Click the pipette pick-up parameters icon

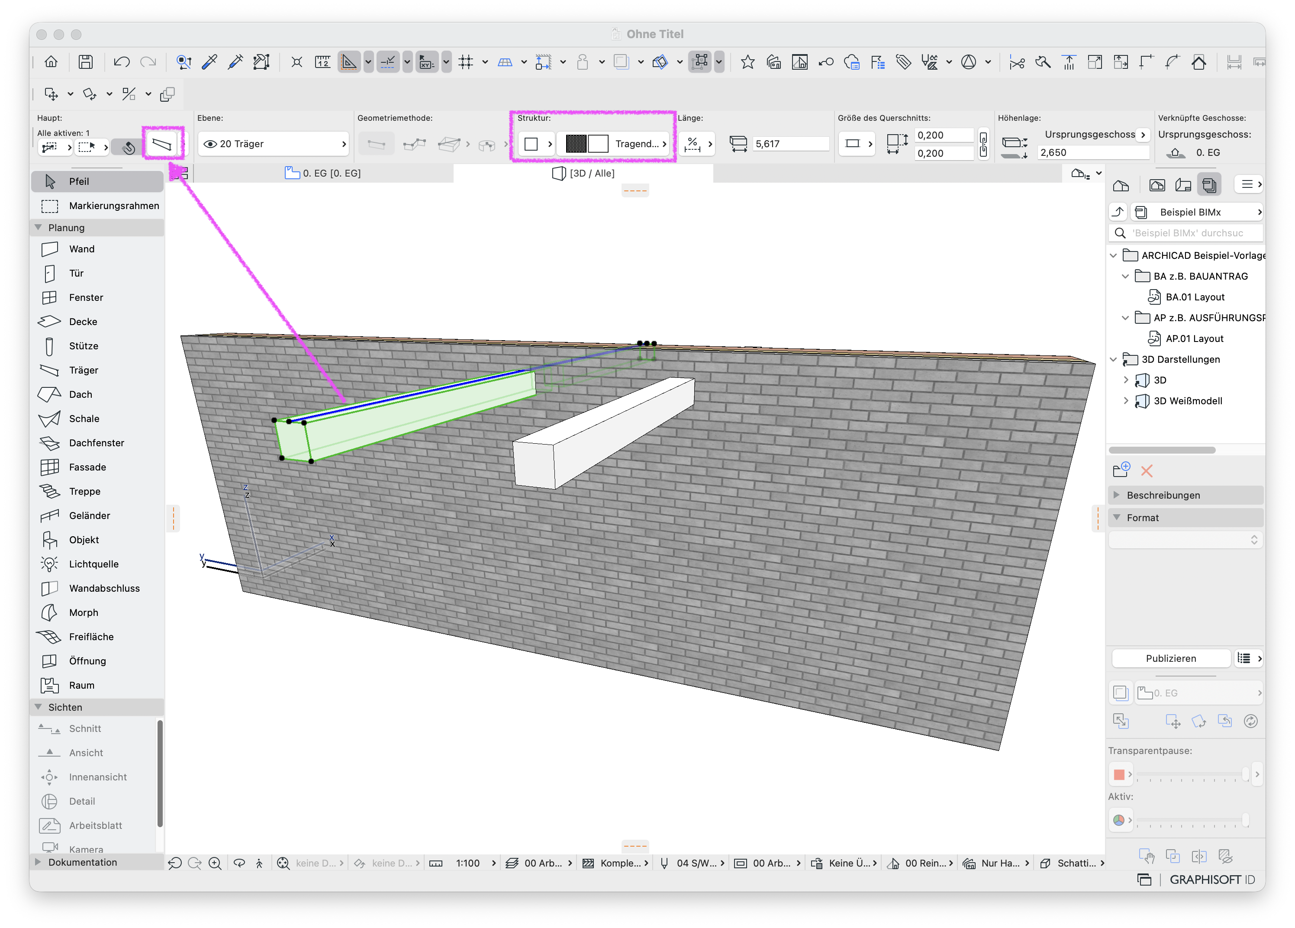coord(209,61)
